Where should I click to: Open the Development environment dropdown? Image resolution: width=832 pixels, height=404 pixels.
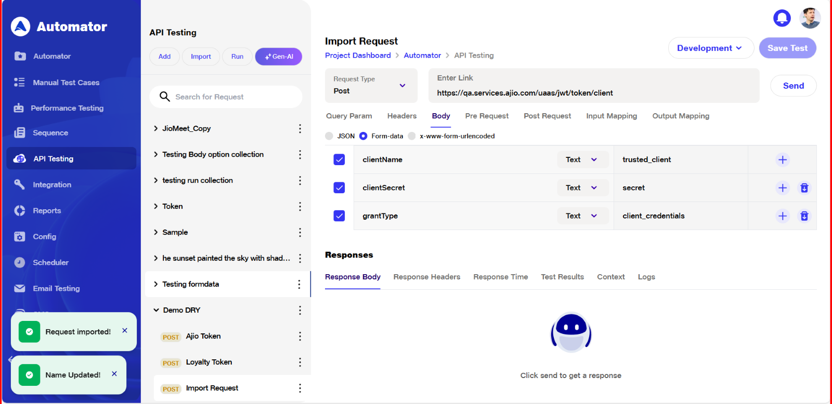(710, 48)
